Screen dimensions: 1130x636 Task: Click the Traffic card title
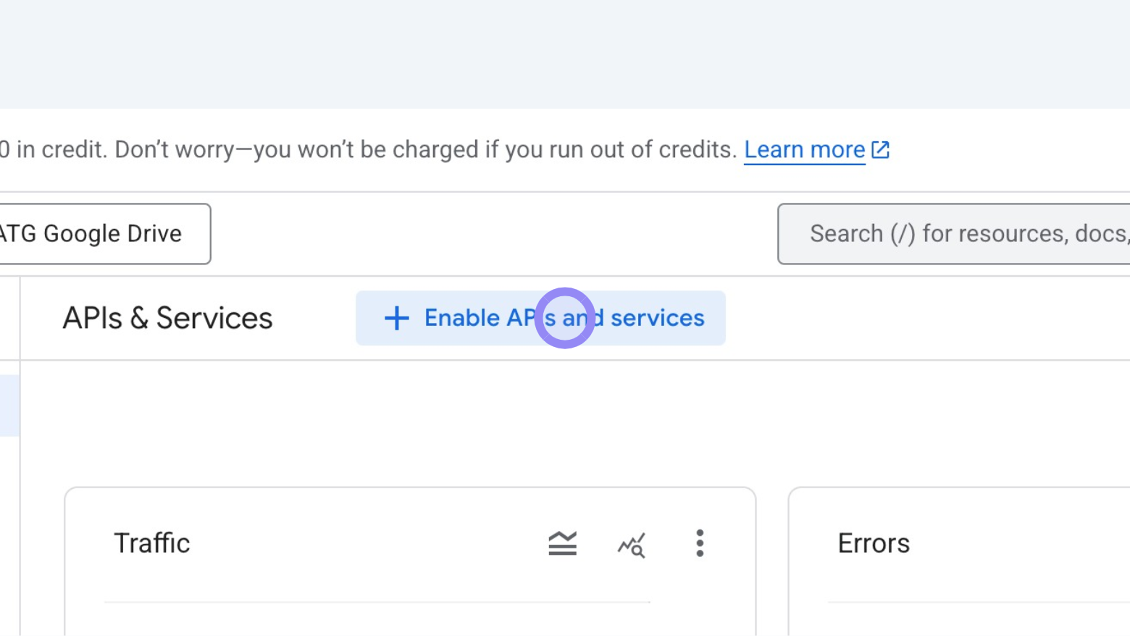tap(152, 543)
